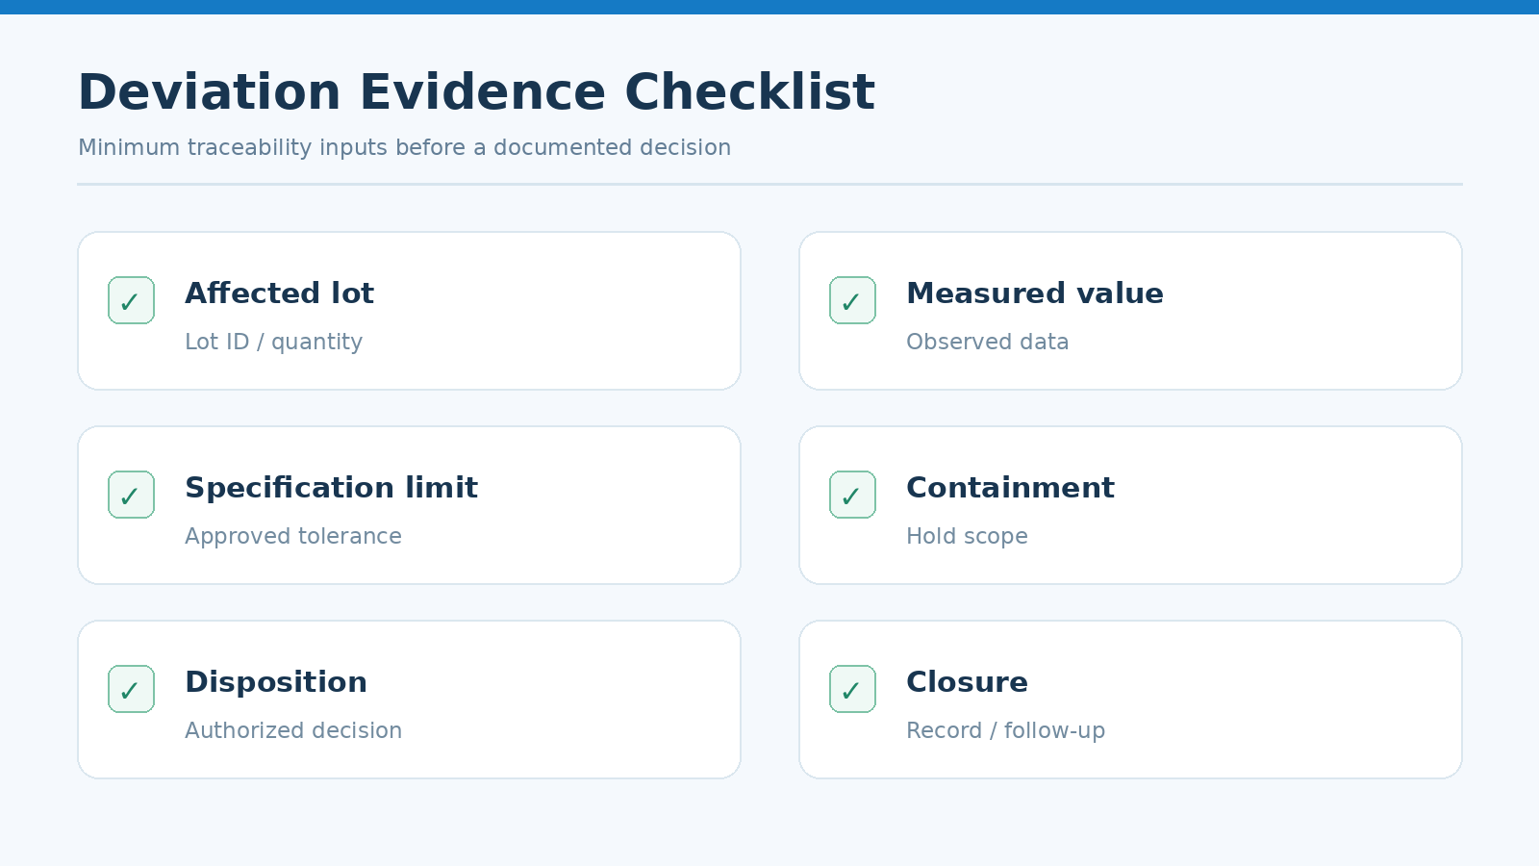Select the 'Affected lot' heading
This screenshot has width=1539, height=866.
(x=279, y=293)
